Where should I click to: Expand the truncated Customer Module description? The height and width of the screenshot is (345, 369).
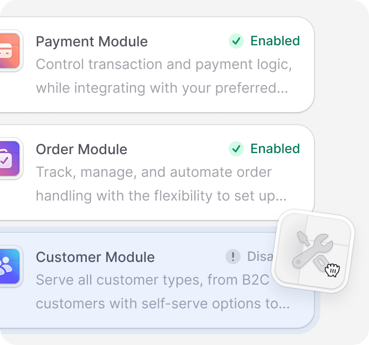click(163, 292)
